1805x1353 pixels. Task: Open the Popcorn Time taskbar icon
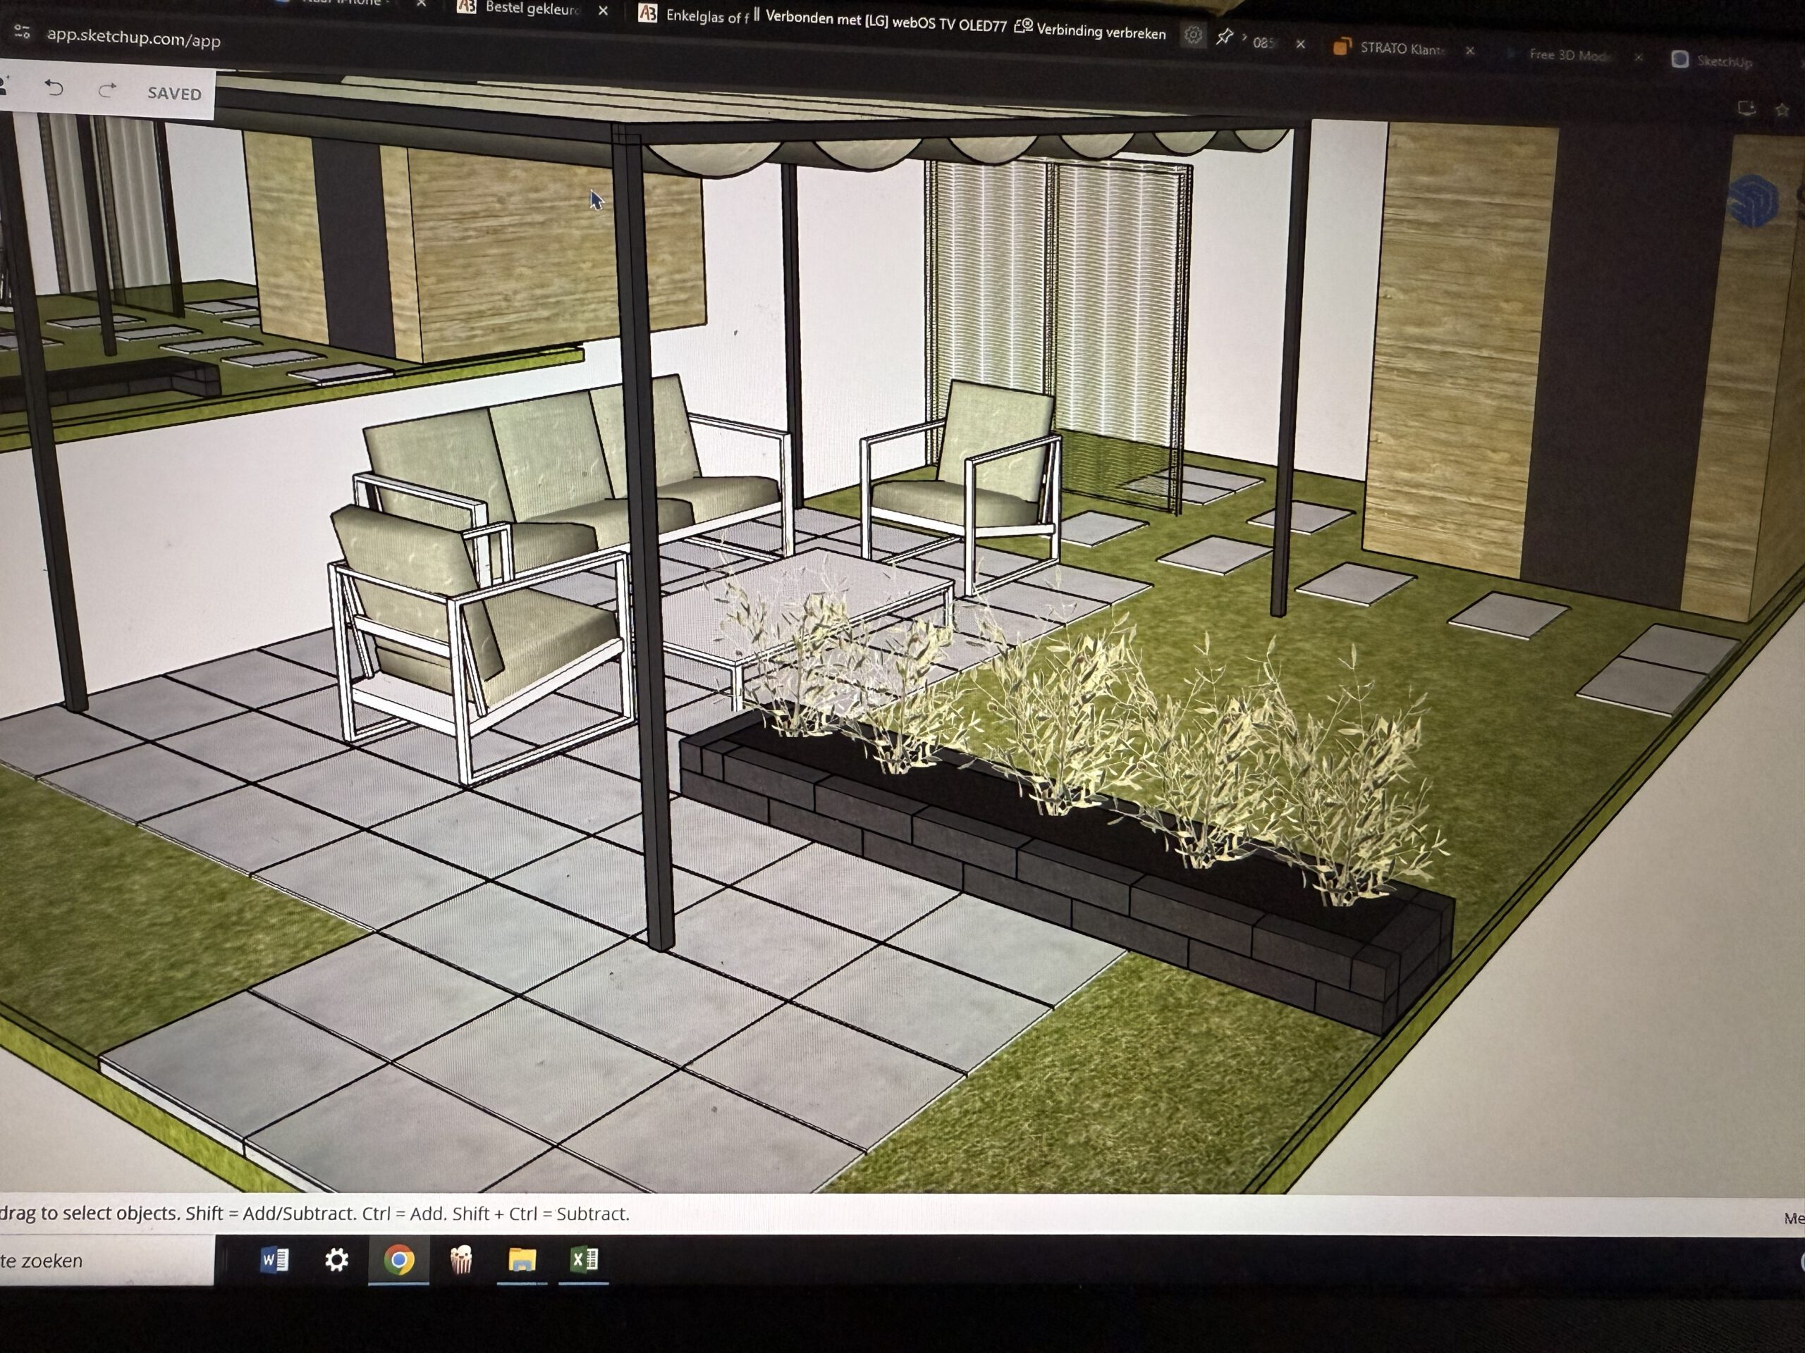(461, 1260)
